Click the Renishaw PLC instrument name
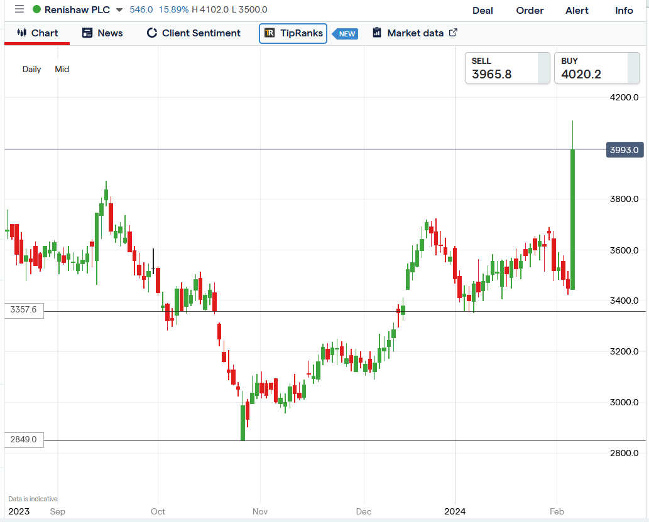This screenshot has width=649, height=522. [x=77, y=9]
